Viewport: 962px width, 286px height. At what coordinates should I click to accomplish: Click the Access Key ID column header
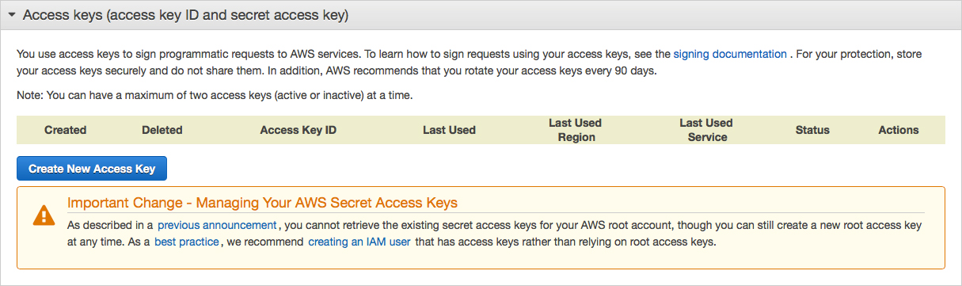tap(298, 130)
